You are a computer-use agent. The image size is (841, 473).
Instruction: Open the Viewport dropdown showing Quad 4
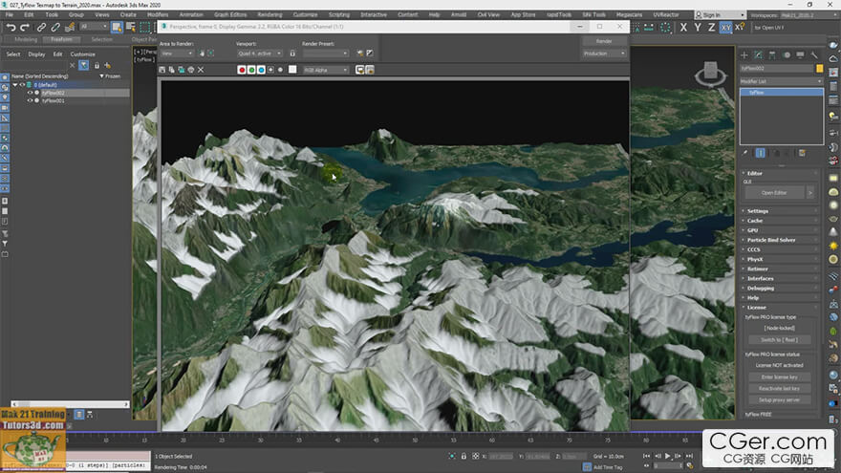(x=260, y=54)
